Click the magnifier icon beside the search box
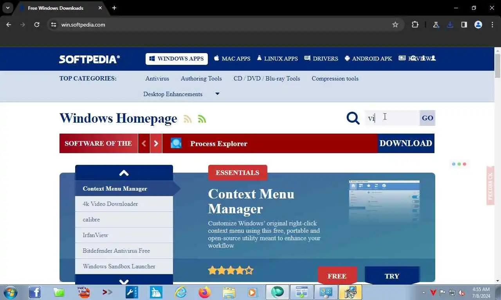This screenshot has height=300, width=501. pyautogui.click(x=353, y=118)
